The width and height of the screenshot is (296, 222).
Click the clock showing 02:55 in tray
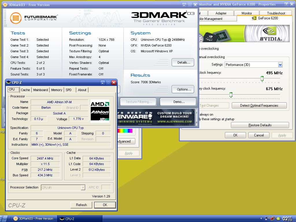click(x=287, y=219)
